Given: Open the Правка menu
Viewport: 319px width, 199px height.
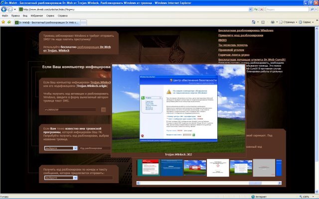Looking at the screenshot, I should click(x=15, y=15).
